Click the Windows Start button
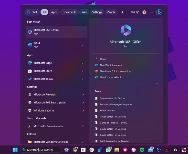The image size is (188, 154). (15, 150)
